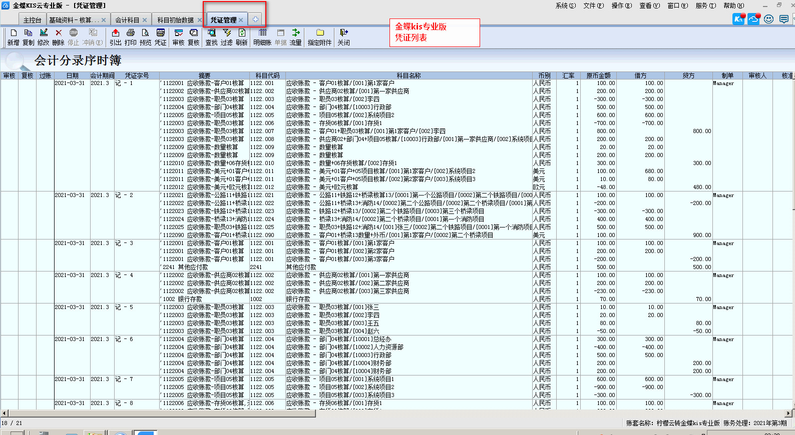This screenshot has height=435, width=795.
Task: Open 打印 (Print) from the toolbar
Action: pyautogui.click(x=131, y=33)
